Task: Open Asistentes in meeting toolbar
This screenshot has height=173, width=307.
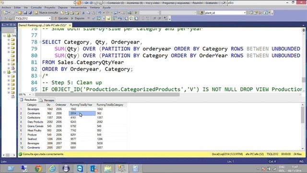Action: tap(135, 3)
